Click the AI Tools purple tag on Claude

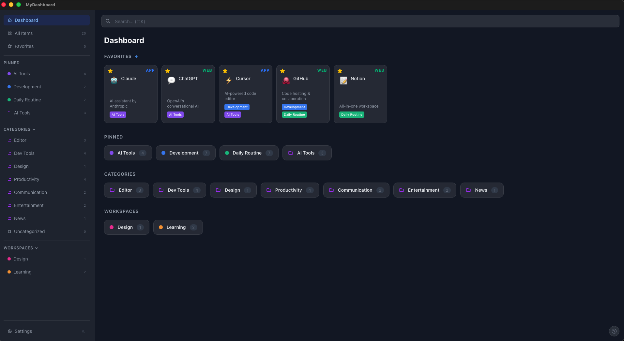point(118,114)
